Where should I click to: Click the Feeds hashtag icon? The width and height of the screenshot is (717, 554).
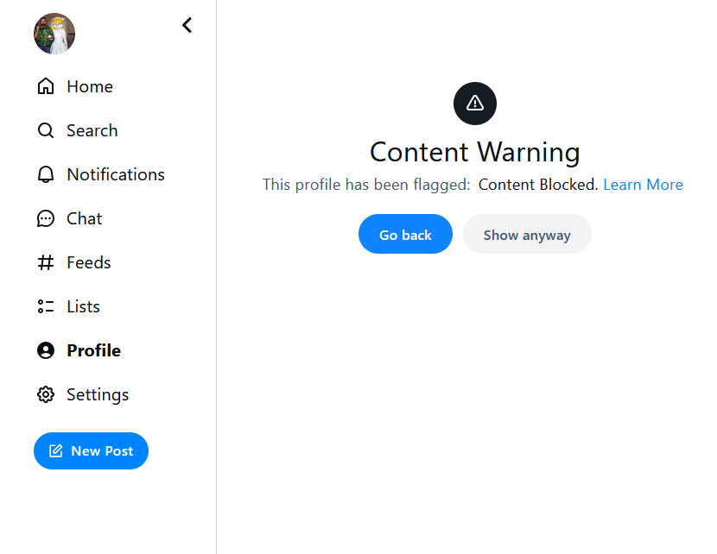(x=46, y=262)
